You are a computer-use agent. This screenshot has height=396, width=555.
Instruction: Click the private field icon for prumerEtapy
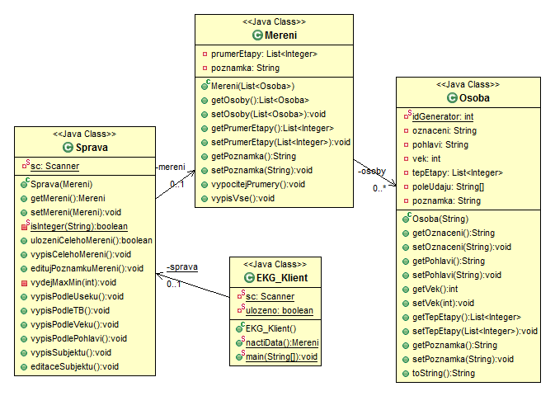[x=205, y=54]
